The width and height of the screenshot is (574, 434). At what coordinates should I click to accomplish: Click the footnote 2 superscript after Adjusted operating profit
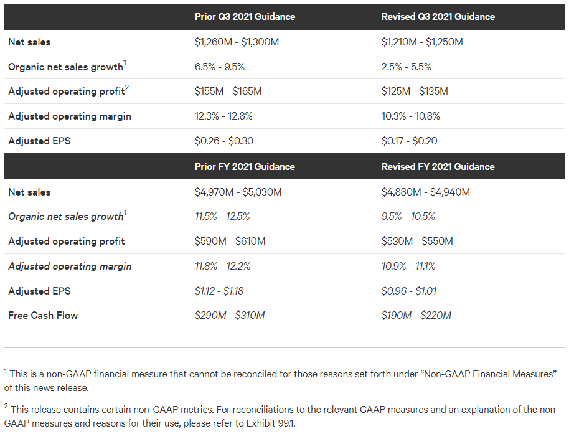click(126, 88)
